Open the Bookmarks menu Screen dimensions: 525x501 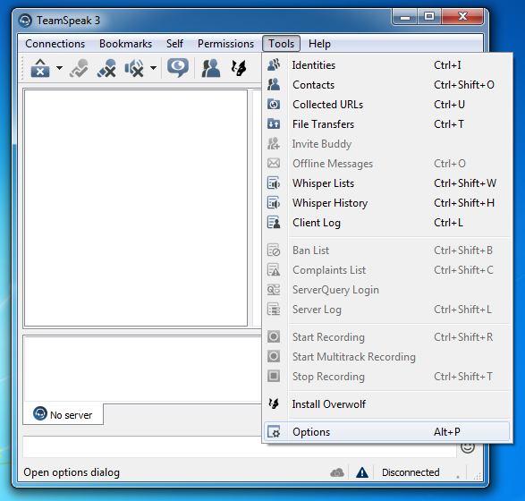point(125,44)
